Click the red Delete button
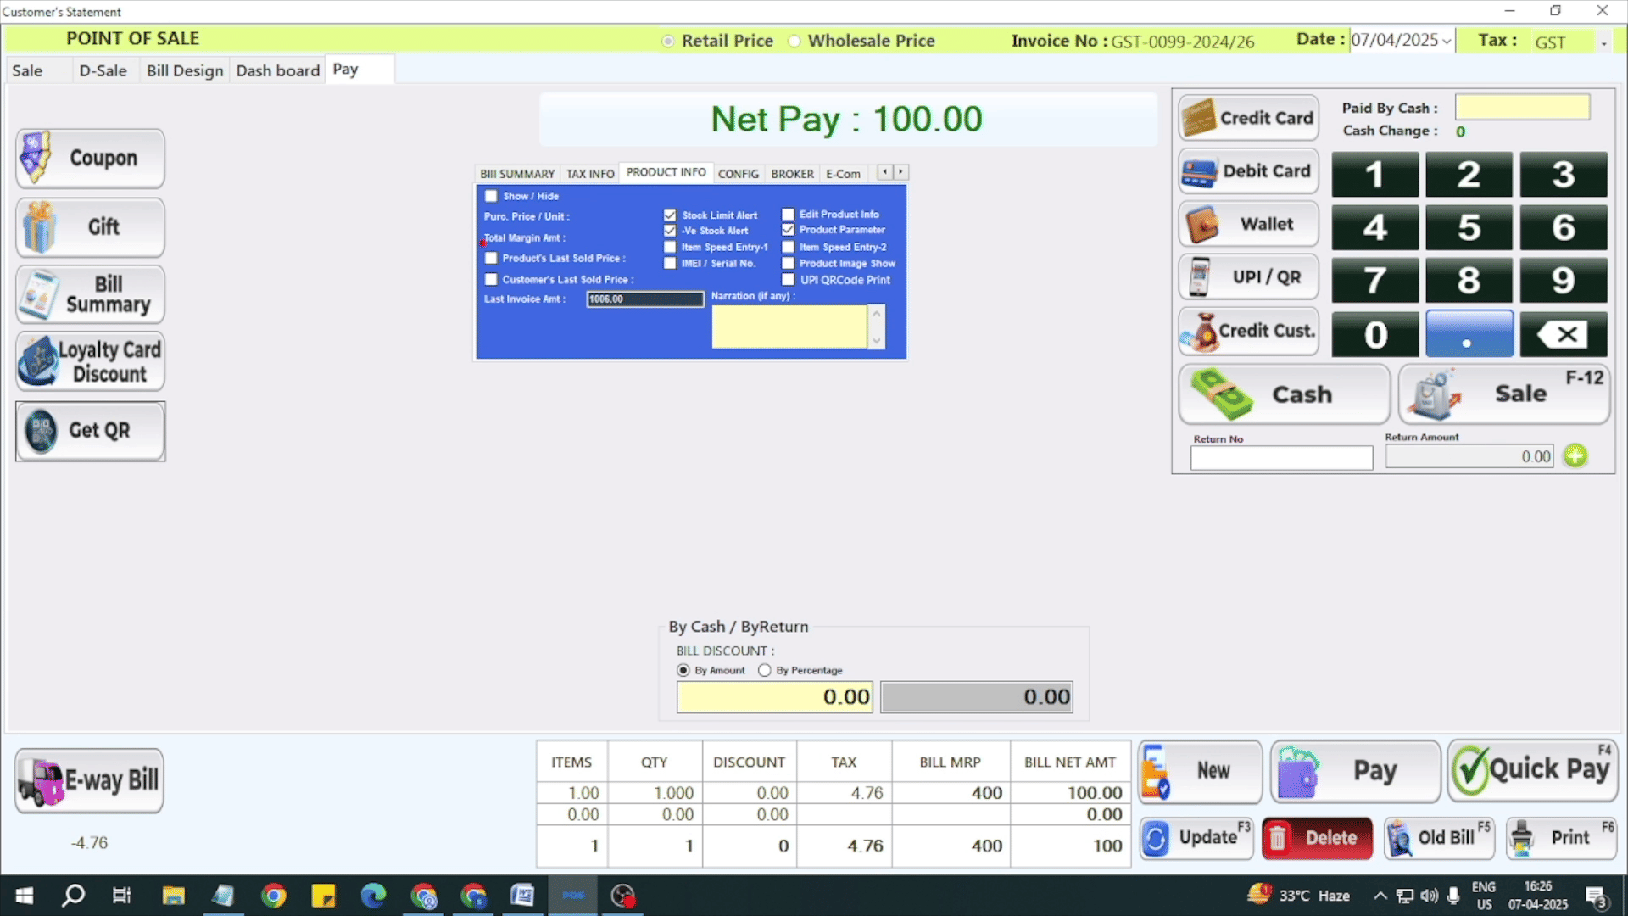Screen dimensions: 1628x916 [x=1317, y=838]
